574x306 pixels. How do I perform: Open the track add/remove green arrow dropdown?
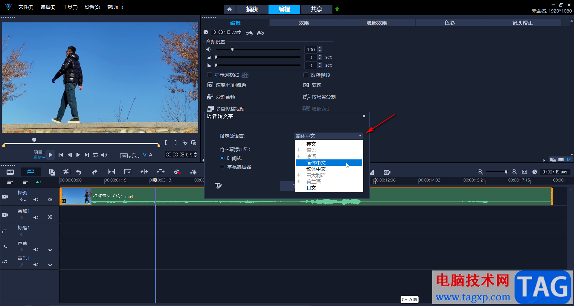(38, 182)
